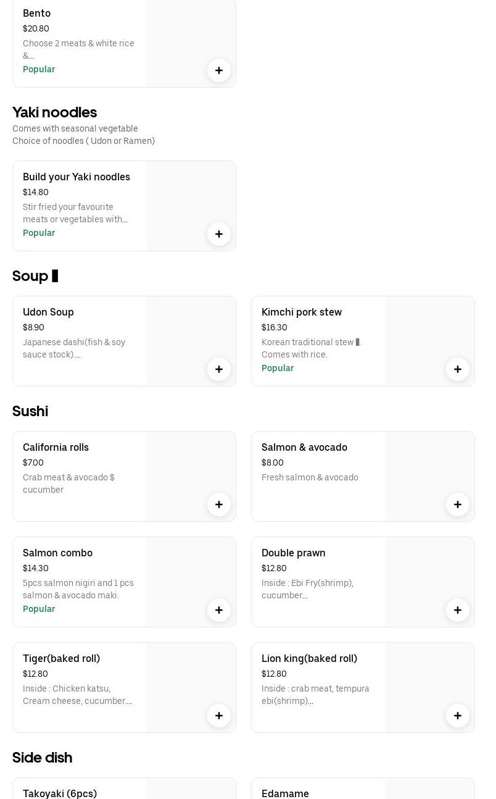Add Lion king(baked roll) with plus icon
This screenshot has width=496, height=799.
(458, 716)
